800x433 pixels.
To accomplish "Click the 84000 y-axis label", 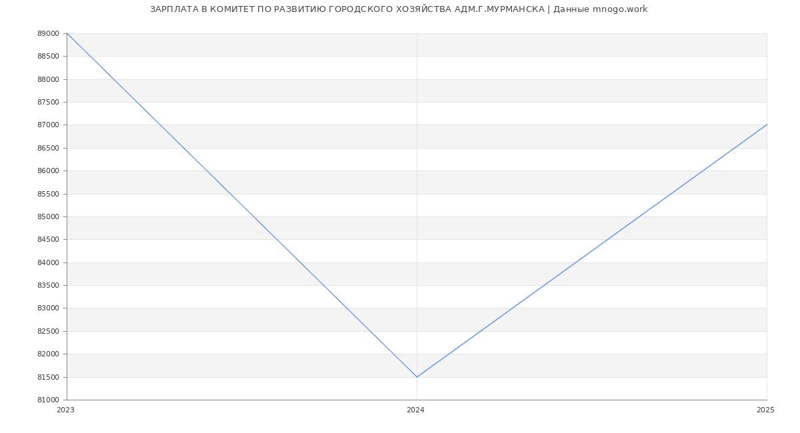I will [x=48, y=262].
